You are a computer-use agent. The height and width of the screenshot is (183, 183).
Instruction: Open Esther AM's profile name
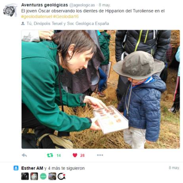[x=32, y=168]
